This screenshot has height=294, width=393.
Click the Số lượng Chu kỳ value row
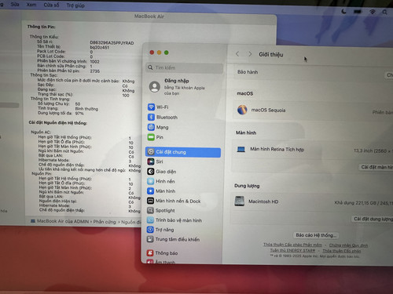pos(59,103)
